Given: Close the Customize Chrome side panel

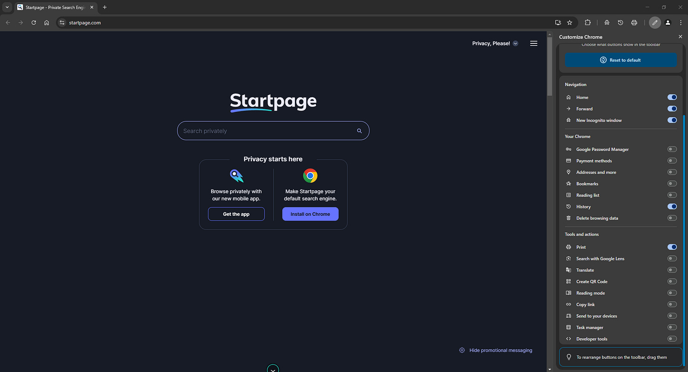Looking at the screenshot, I should (x=680, y=36).
